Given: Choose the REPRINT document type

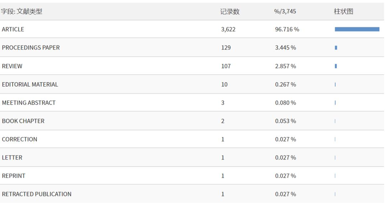Looking at the screenshot, I should (x=14, y=176).
